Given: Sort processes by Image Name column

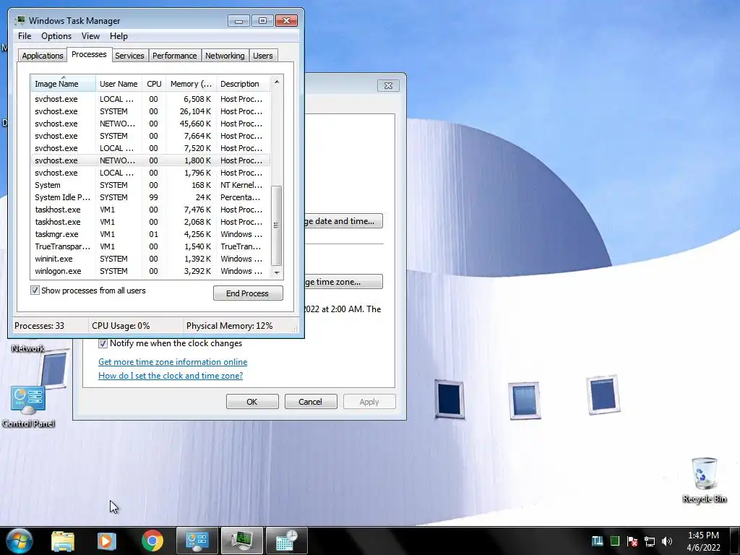Looking at the screenshot, I should pyautogui.click(x=64, y=84).
